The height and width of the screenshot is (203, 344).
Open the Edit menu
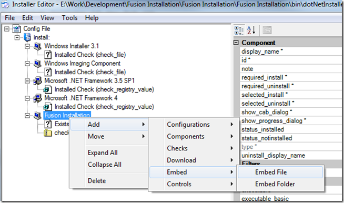pyautogui.click(x=27, y=18)
